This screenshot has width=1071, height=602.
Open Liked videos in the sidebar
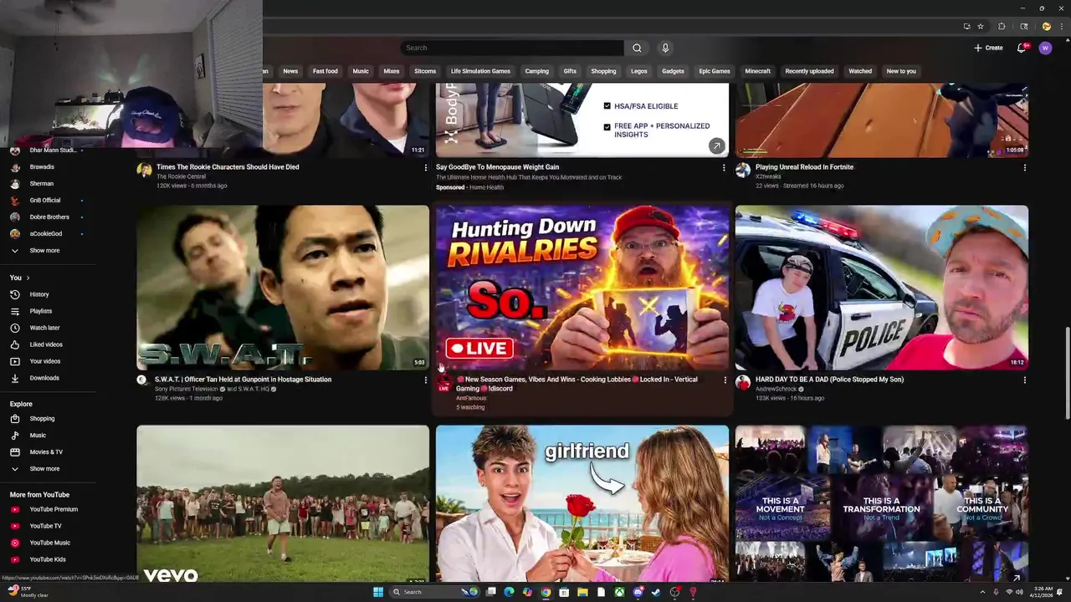coord(45,344)
